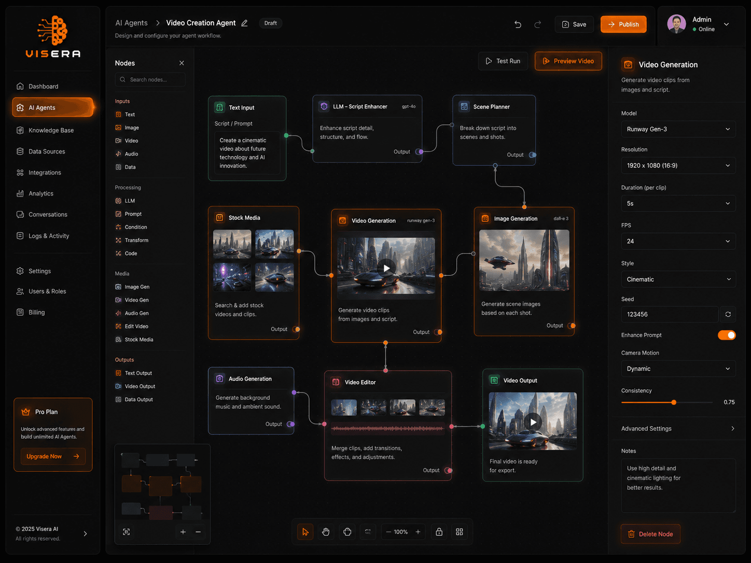Screen dimensions: 751x563
Task: Click the minimap minus zoom icon
Action: 198,532
